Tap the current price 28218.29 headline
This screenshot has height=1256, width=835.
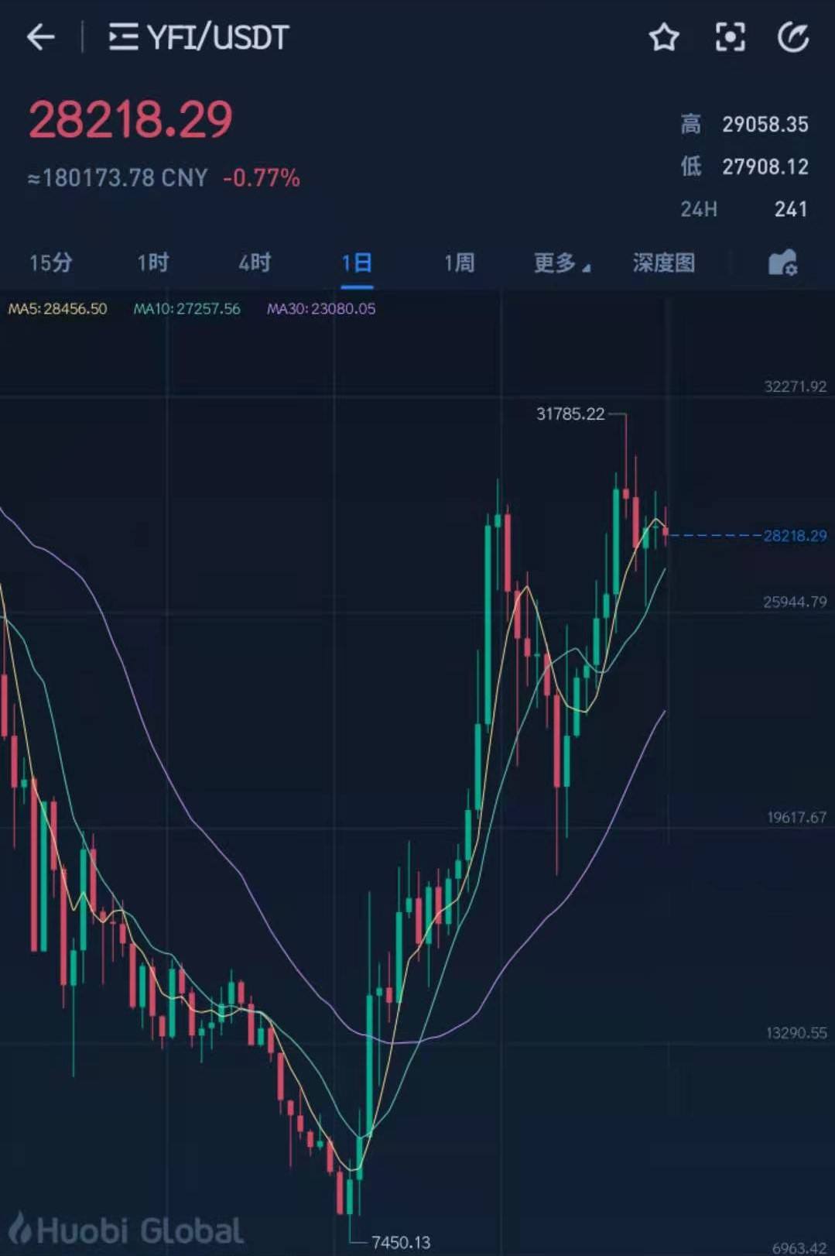tap(130, 119)
